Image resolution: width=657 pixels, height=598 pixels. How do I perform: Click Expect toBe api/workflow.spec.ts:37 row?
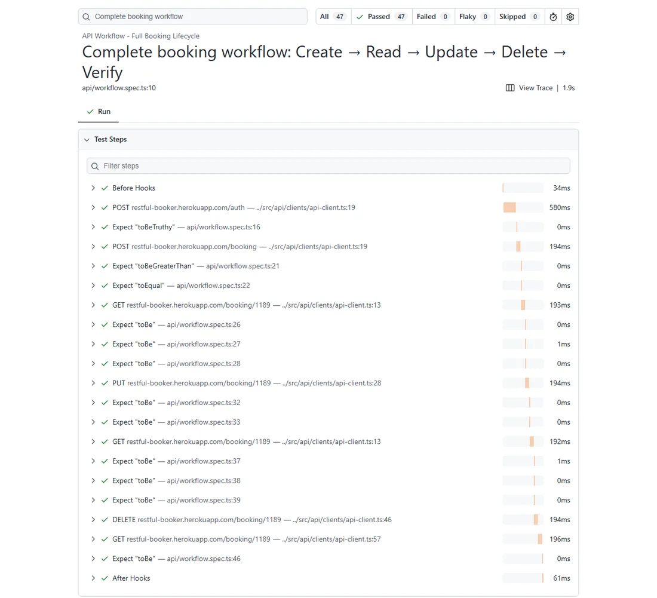pos(328,461)
